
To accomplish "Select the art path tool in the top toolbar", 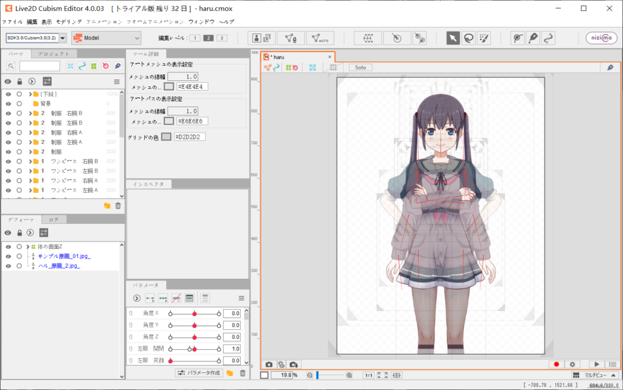I will [548, 38].
